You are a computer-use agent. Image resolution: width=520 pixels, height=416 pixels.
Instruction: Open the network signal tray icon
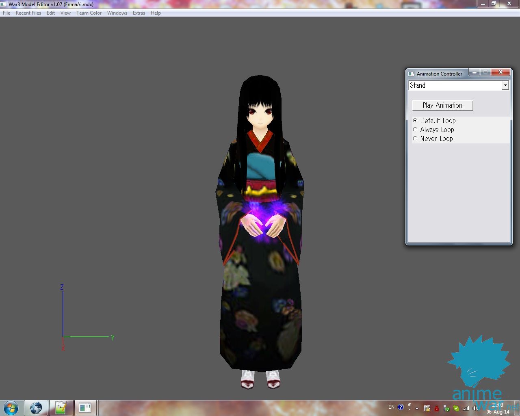[466, 408]
